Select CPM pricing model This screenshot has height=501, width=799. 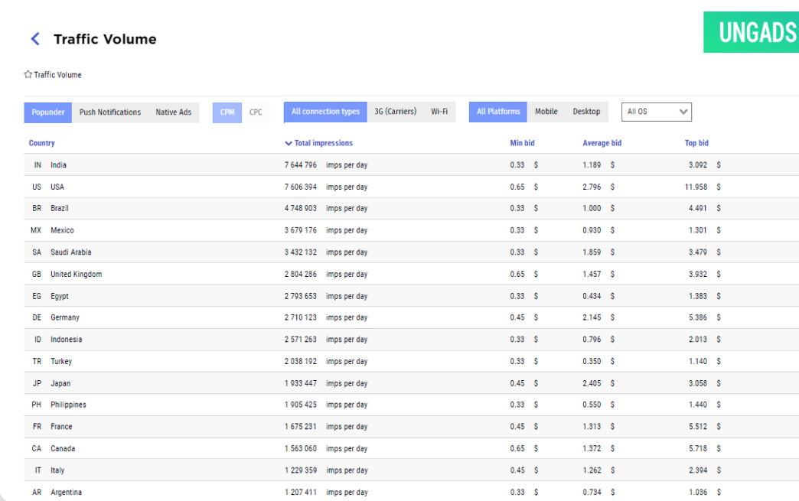(x=227, y=112)
